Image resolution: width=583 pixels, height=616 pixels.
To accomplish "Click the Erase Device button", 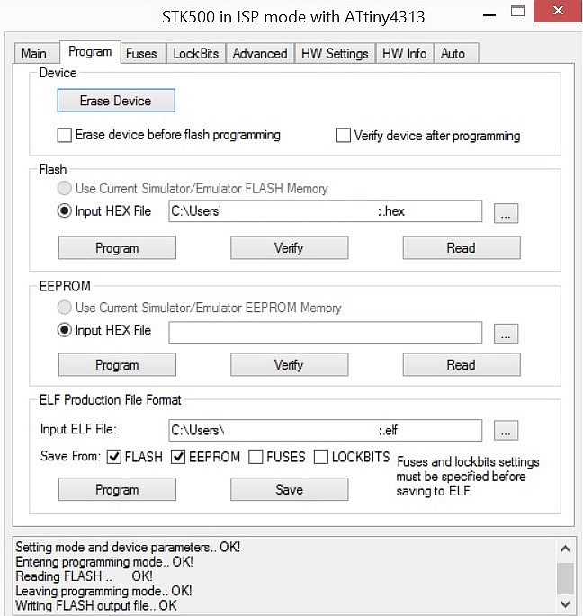I will tap(116, 101).
